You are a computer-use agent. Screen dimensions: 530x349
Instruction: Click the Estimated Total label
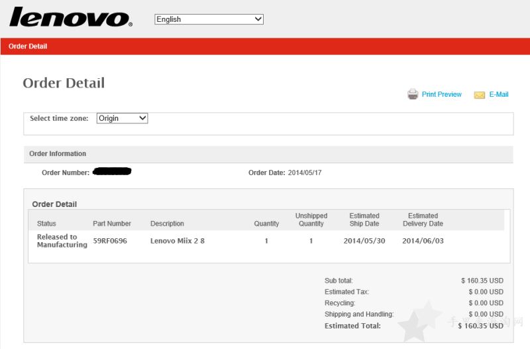352,326
